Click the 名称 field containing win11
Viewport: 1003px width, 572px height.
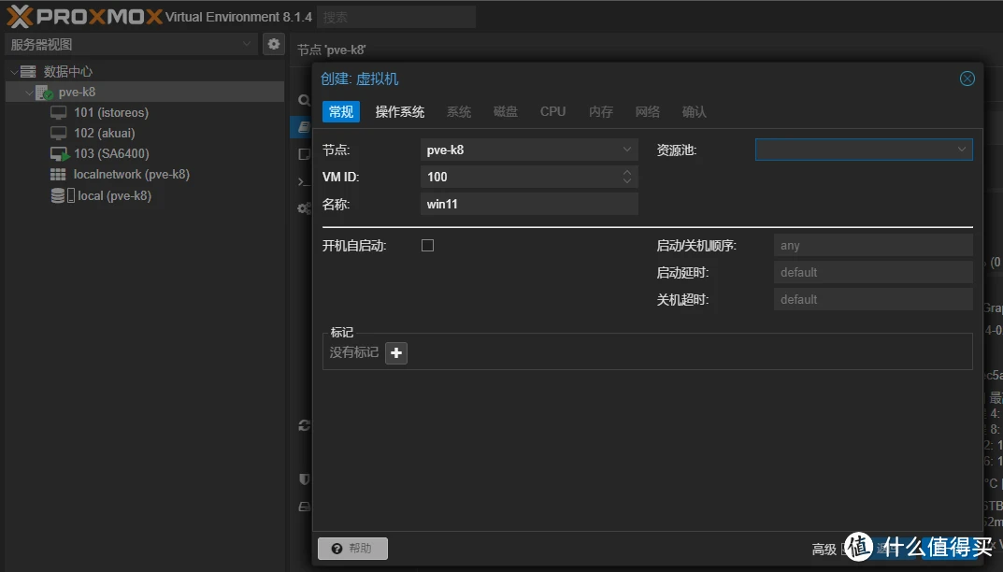click(x=528, y=204)
